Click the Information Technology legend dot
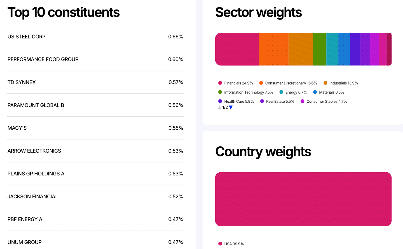Image resolution: width=403 pixels, height=249 pixels. 220,92
